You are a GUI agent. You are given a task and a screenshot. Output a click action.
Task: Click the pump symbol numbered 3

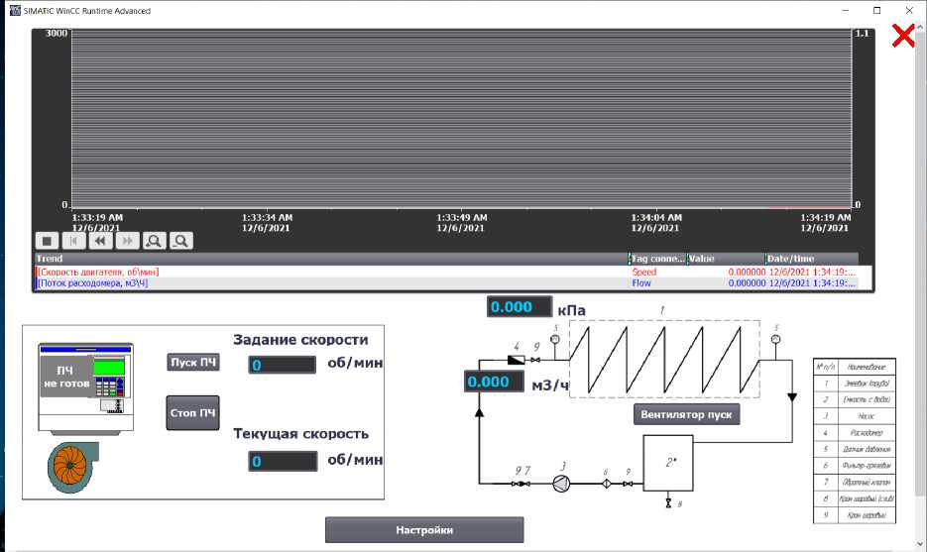pos(562,484)
